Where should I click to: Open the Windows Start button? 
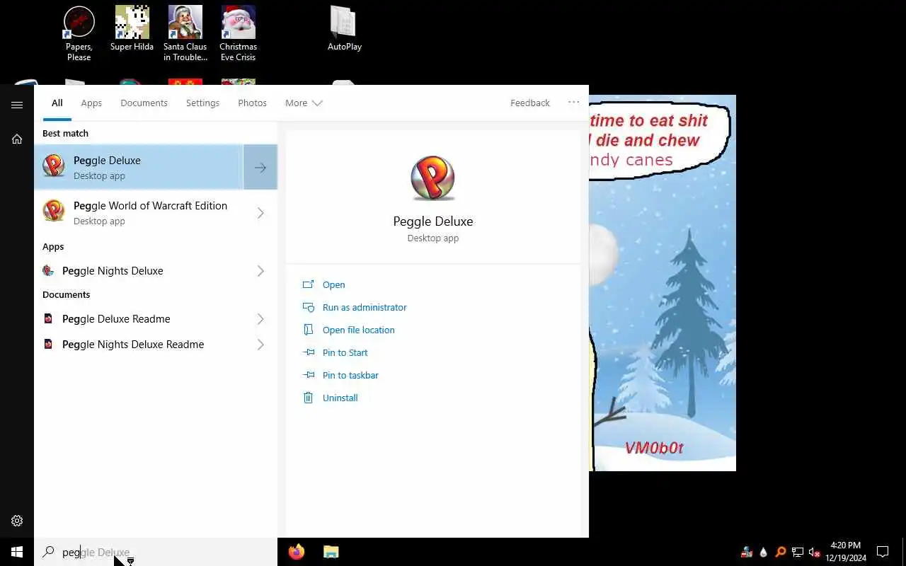click(17, 552)
